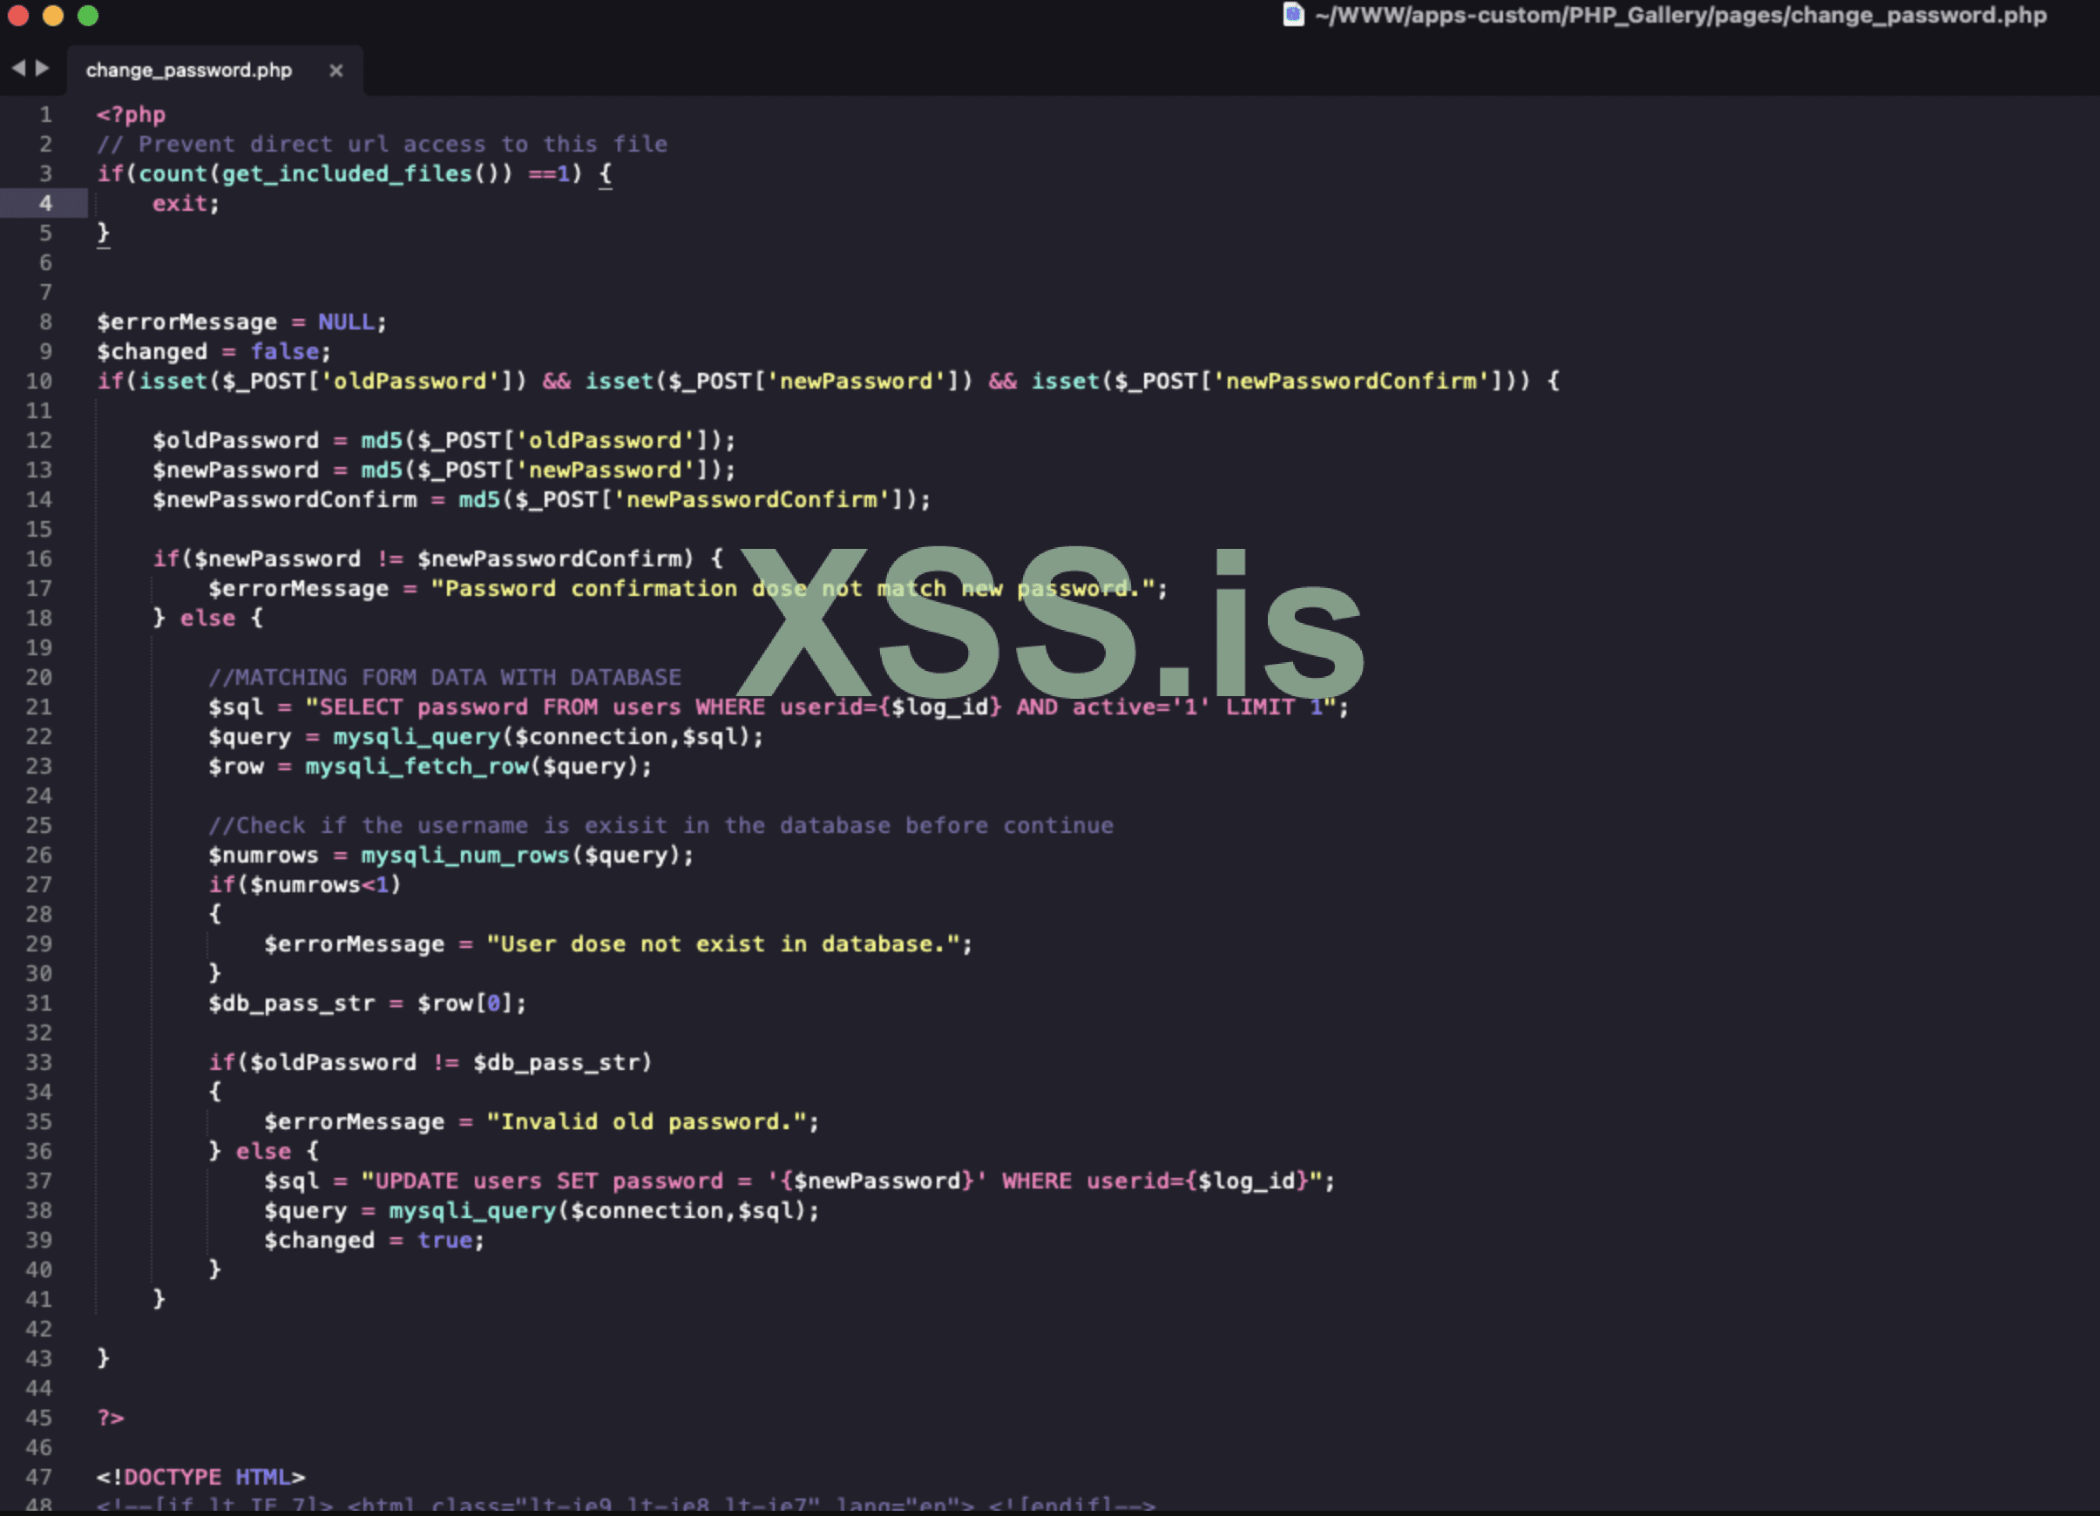This screenshot has width=2100, height=1516.
Task: Click the mysqli_num_rows function call
Action: coord(464,856)
